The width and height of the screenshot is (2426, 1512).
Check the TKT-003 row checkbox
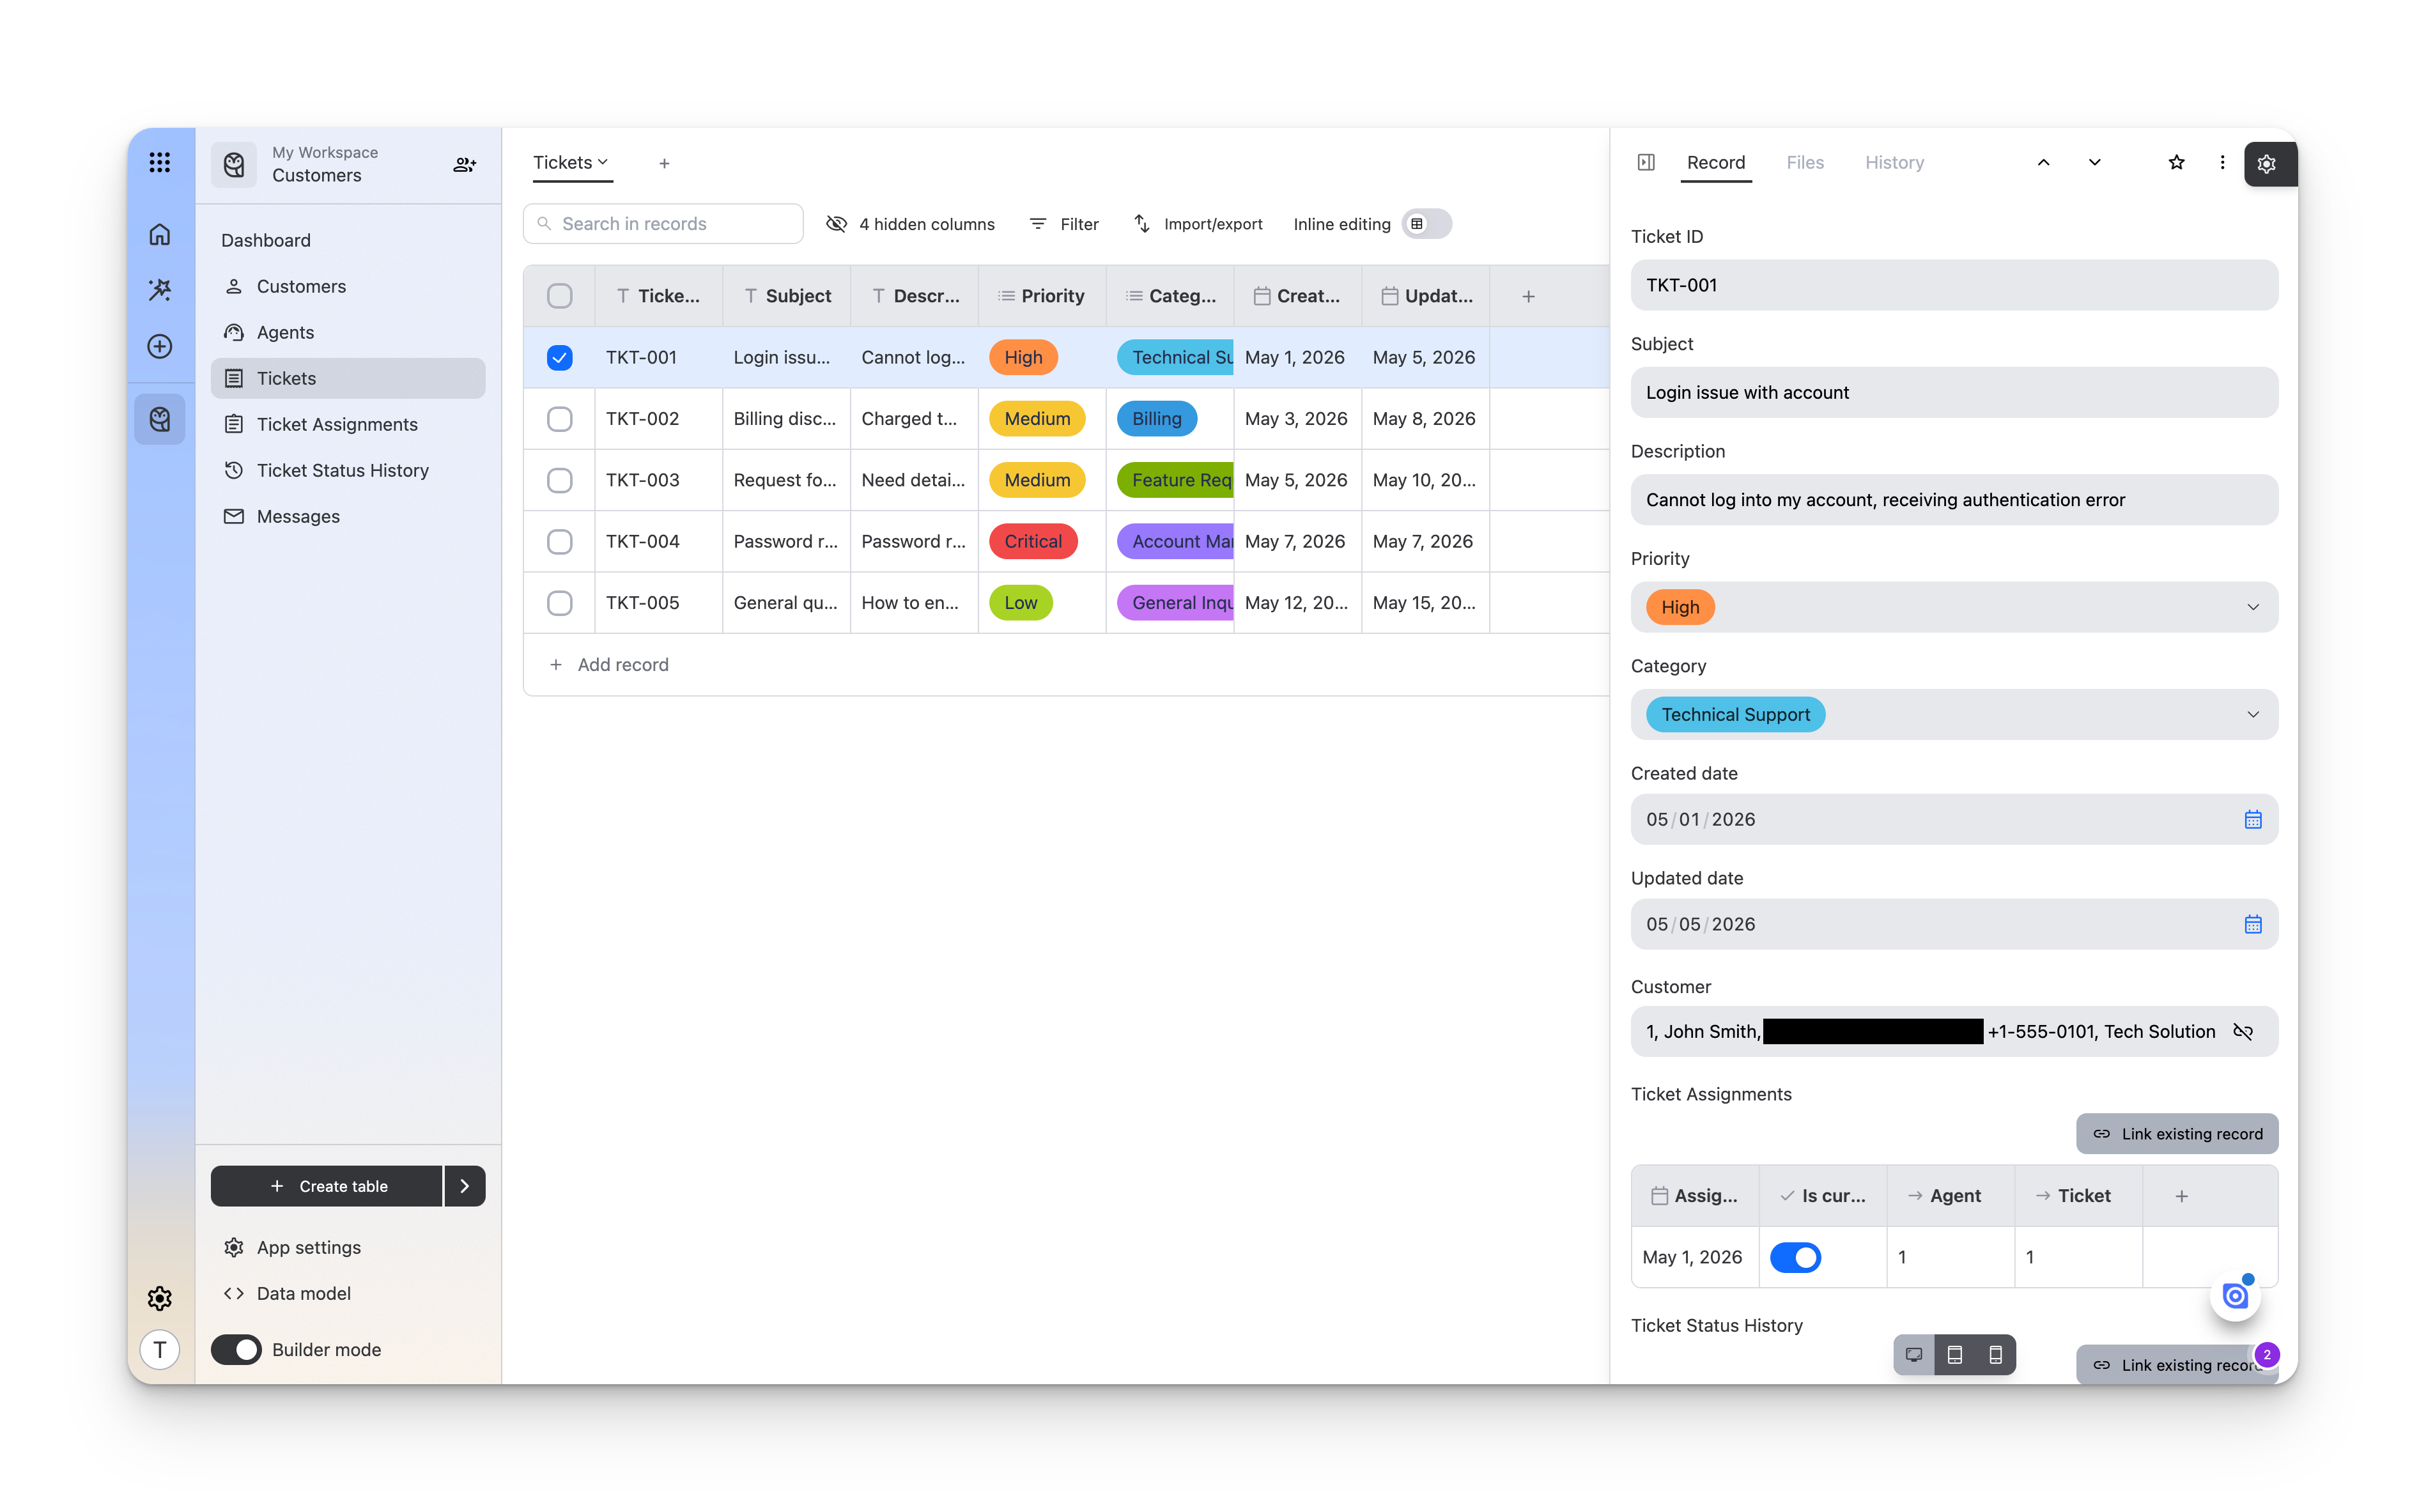[560, 480]
